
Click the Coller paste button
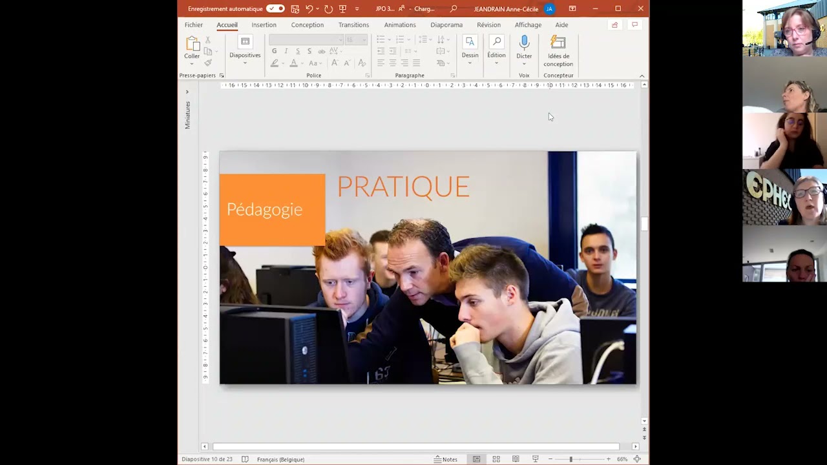(192, 50)
